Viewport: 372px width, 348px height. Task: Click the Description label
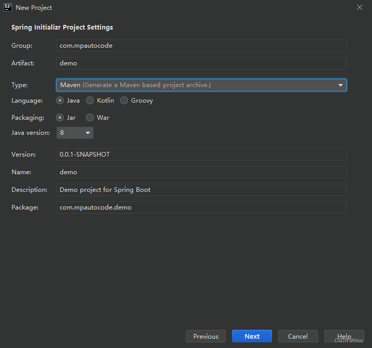click(30, 190)
